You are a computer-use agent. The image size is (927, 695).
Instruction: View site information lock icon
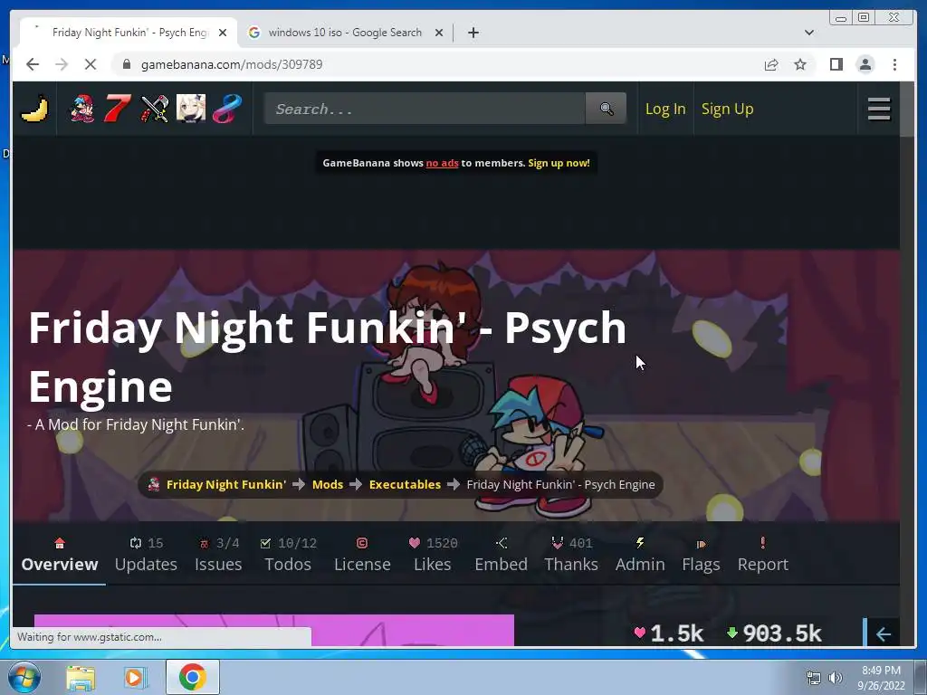tap(126, 64)
